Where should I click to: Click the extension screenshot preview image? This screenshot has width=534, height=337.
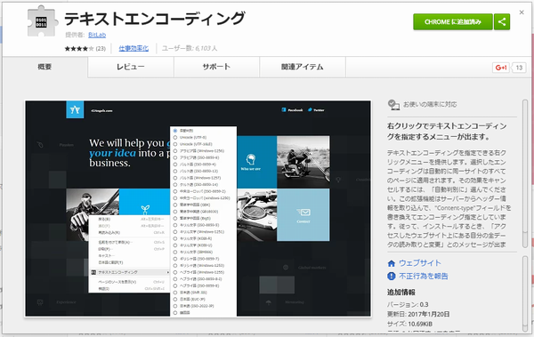pyautogui.click(x=198, y=208)
